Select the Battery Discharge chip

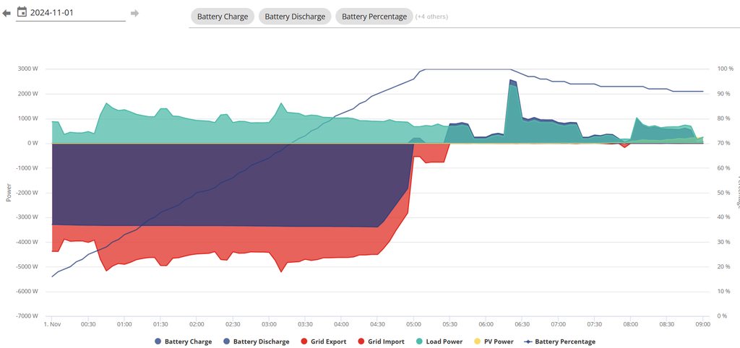(295, 17)
